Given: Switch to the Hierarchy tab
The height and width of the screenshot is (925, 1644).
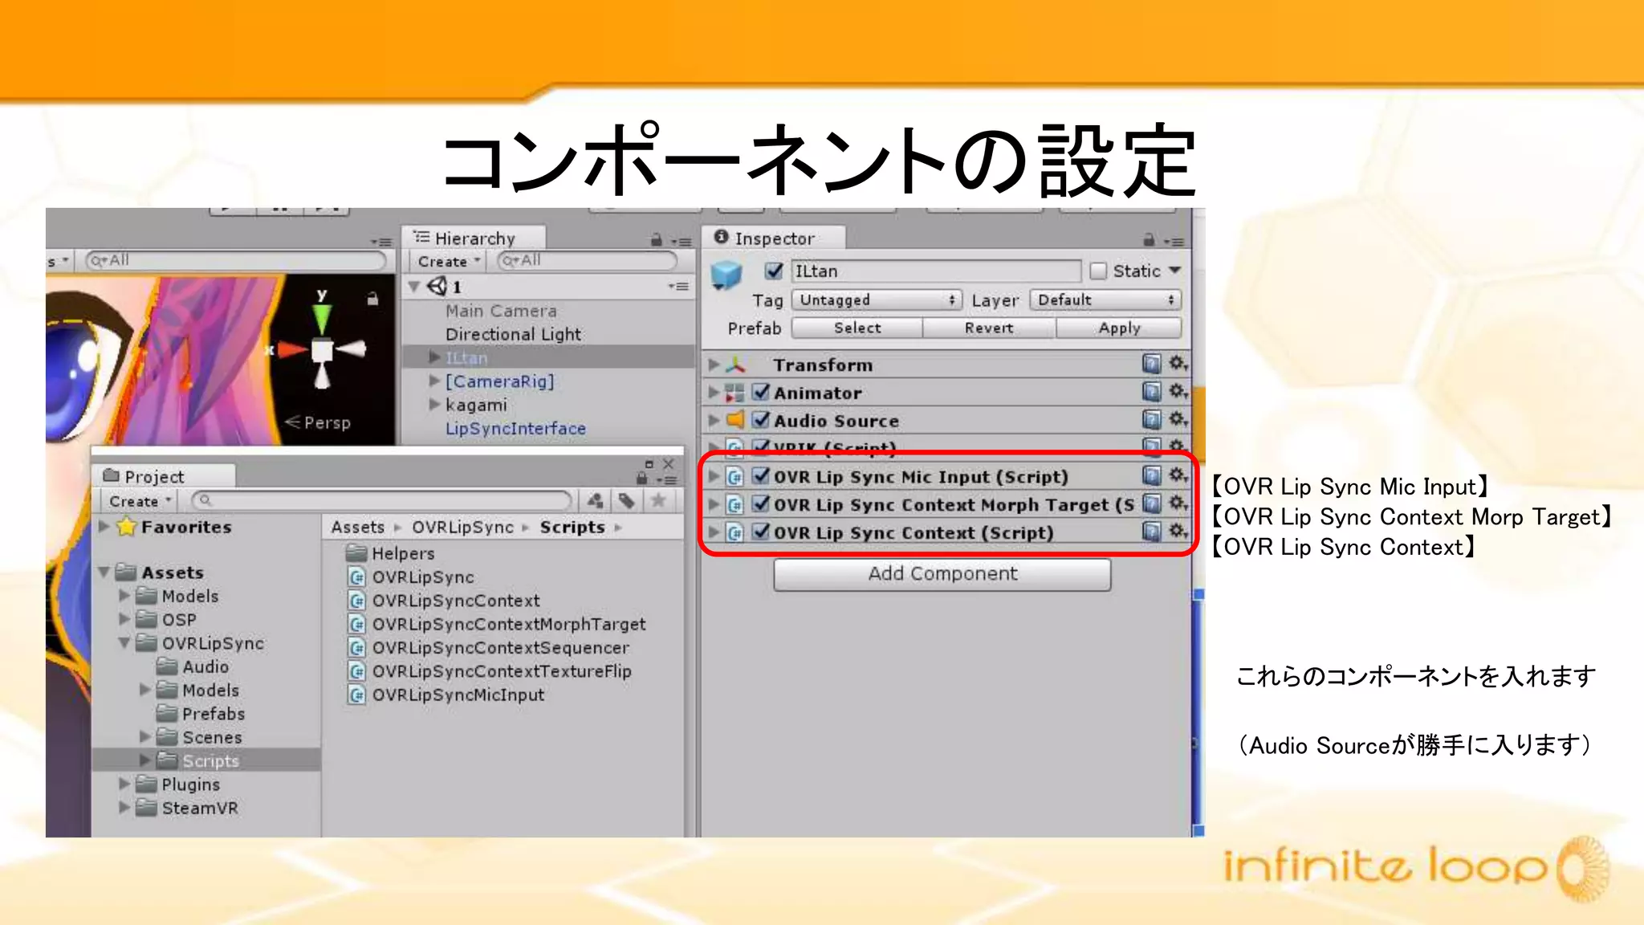Looking at the screenshot, I should (474, 238).
